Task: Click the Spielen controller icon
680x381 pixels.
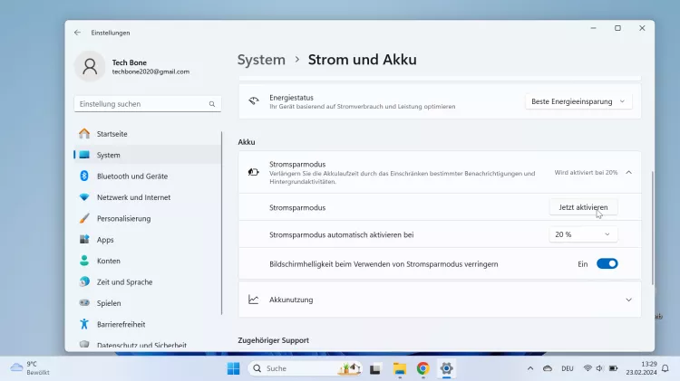Action: click(84, 302)
